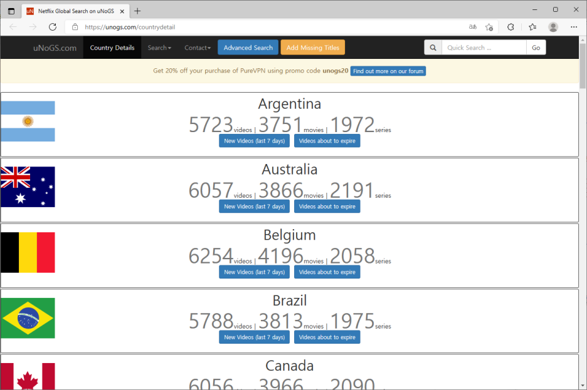Open a new browser tab
This screenshot has width=587, height=390.
tap(137, 11)
